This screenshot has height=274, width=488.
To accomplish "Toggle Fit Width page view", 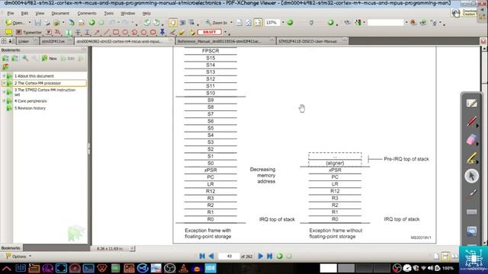I will tap(258, 23).
